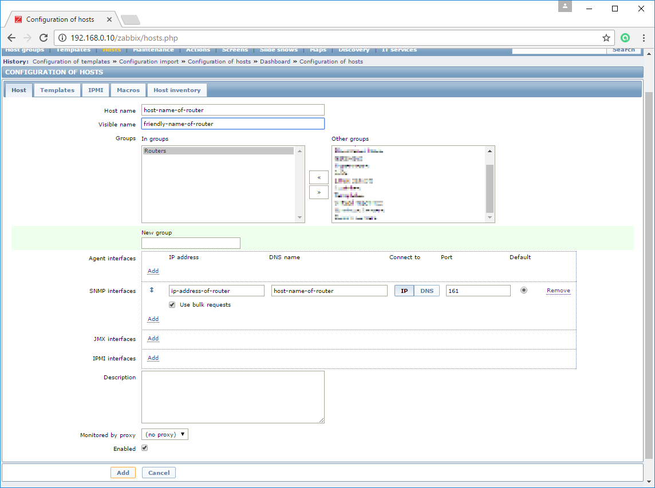Open Actions in the configuration menu

click(198, 50)
